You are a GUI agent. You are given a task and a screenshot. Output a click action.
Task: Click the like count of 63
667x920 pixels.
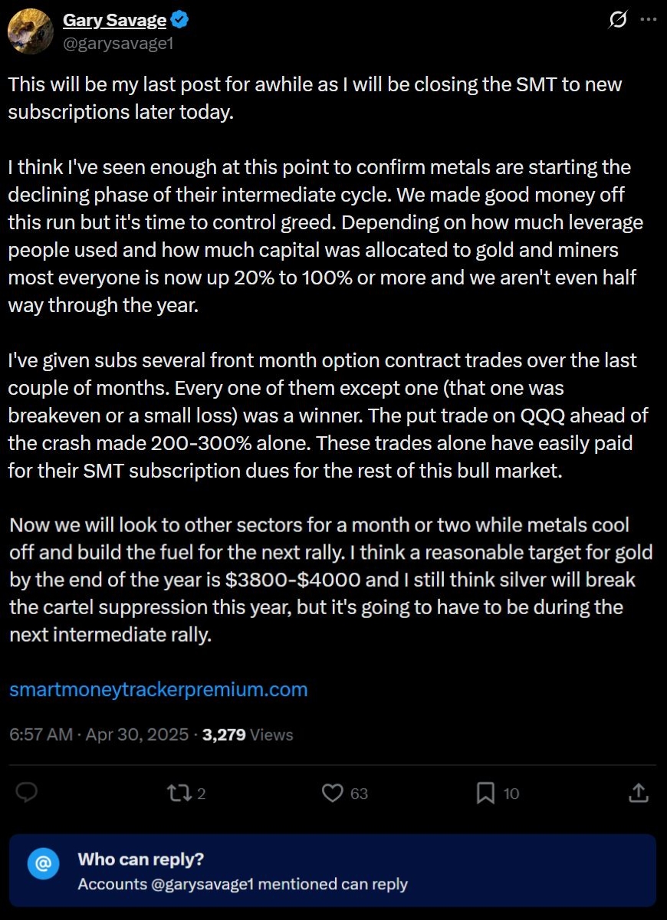point(359,794)
